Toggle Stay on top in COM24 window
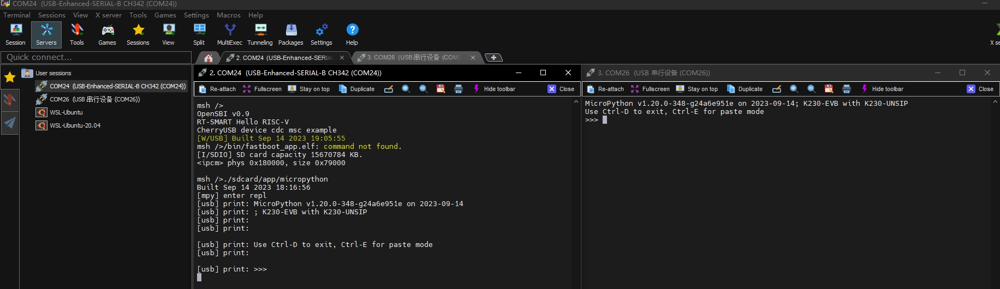Image resolution: width=1000 pixels, height=289 pixels. coord(309,89)
